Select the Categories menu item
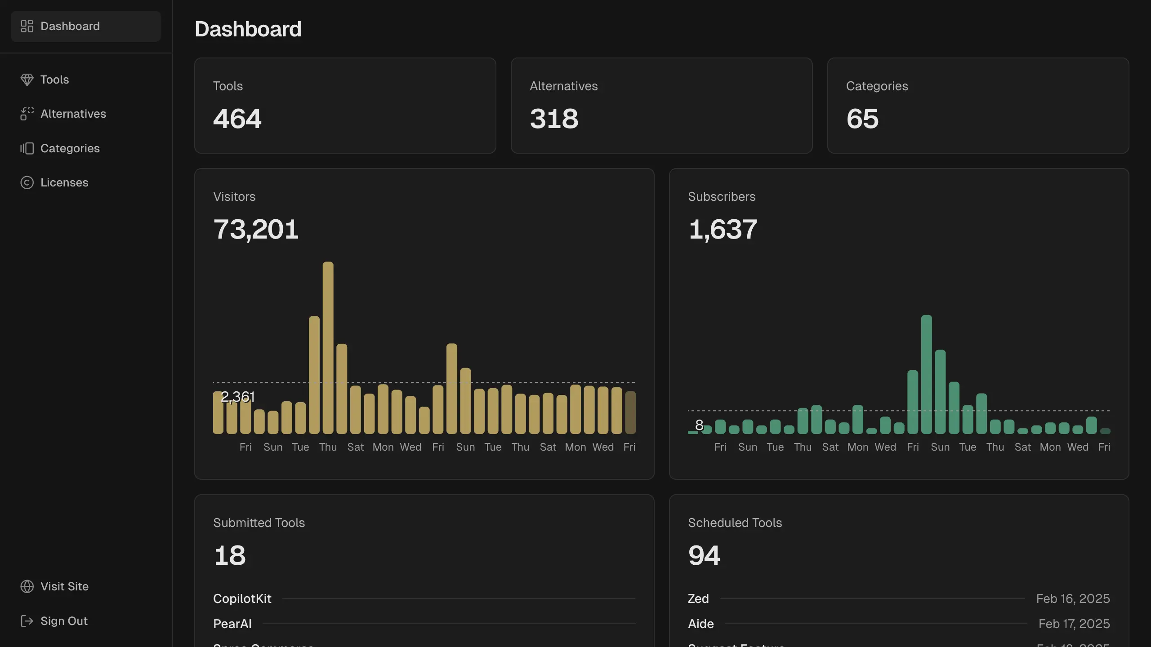The width and height of the screenshot is (1151, 647). point(70,148)
